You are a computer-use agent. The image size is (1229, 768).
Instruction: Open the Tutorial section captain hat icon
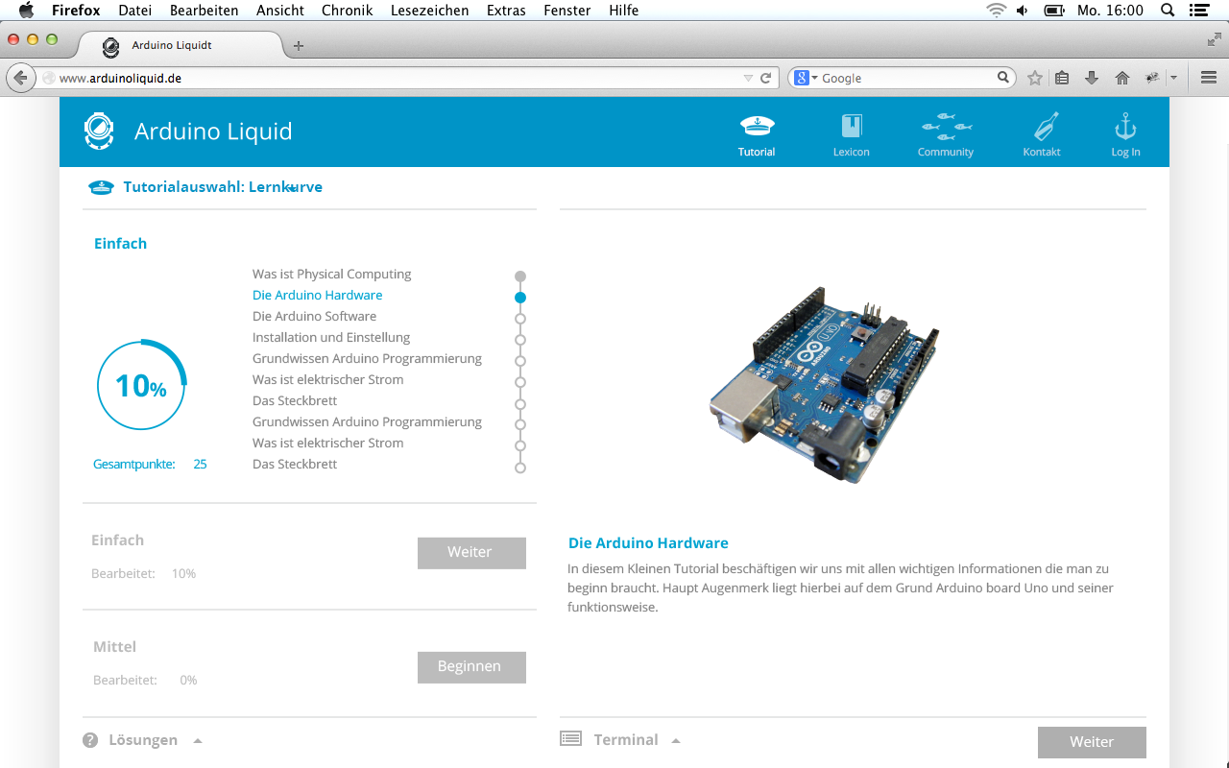[757, 127]
